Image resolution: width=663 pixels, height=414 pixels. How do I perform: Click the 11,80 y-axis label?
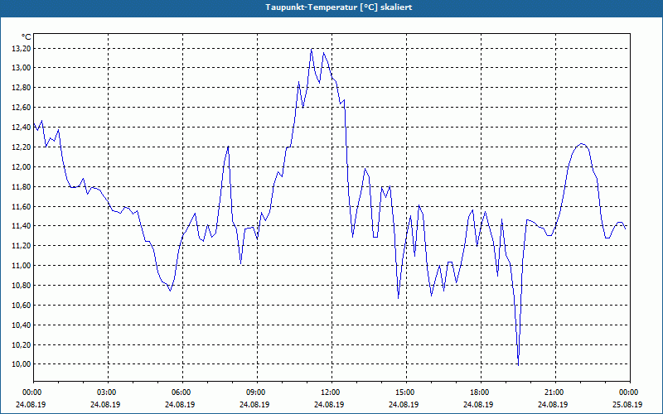click(22, 187)
